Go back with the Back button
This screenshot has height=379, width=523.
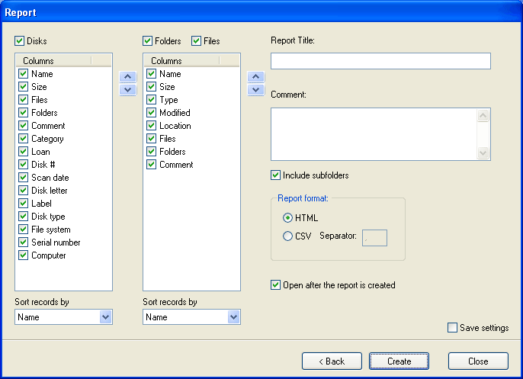click(332, 361)
